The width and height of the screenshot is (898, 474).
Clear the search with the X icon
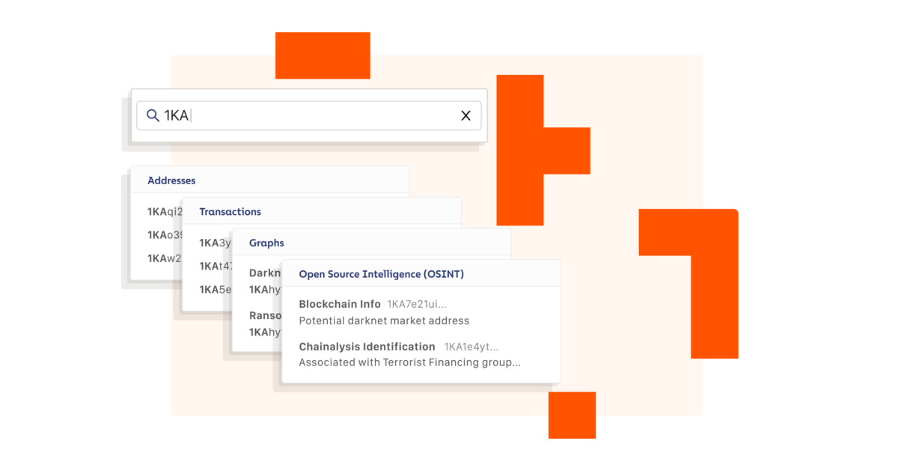pyautogui.click(x=465, y=115)
